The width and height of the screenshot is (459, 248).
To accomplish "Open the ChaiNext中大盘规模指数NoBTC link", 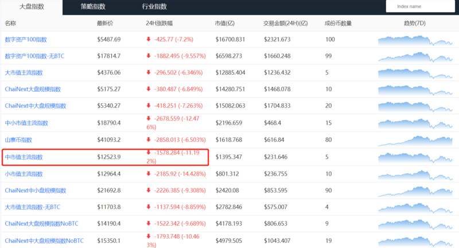I will point(40,241).
